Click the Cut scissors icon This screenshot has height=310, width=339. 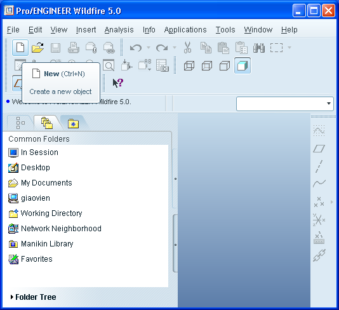[187, 48]
